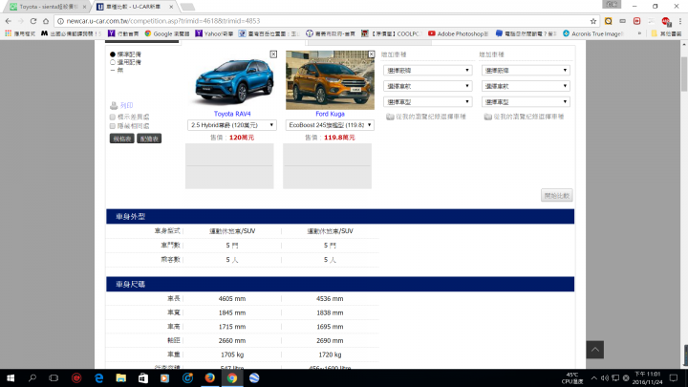688x387 pixels.
Task: Select the 選用配備 radio option
Action: (112, 62)
